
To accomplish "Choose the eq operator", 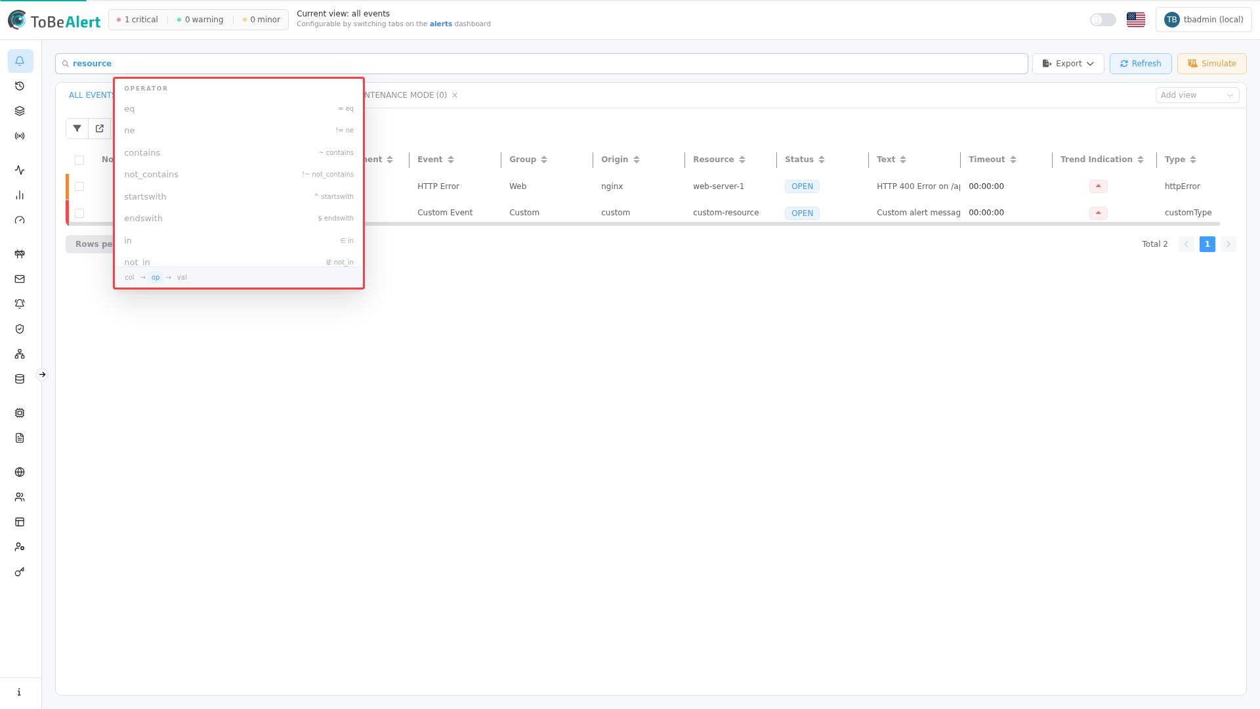I will pyautogui.click(x=239, y=109).
